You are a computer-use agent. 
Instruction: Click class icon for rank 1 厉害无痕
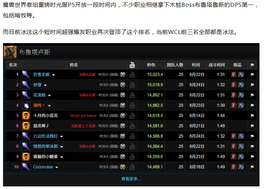click(26, 74)
